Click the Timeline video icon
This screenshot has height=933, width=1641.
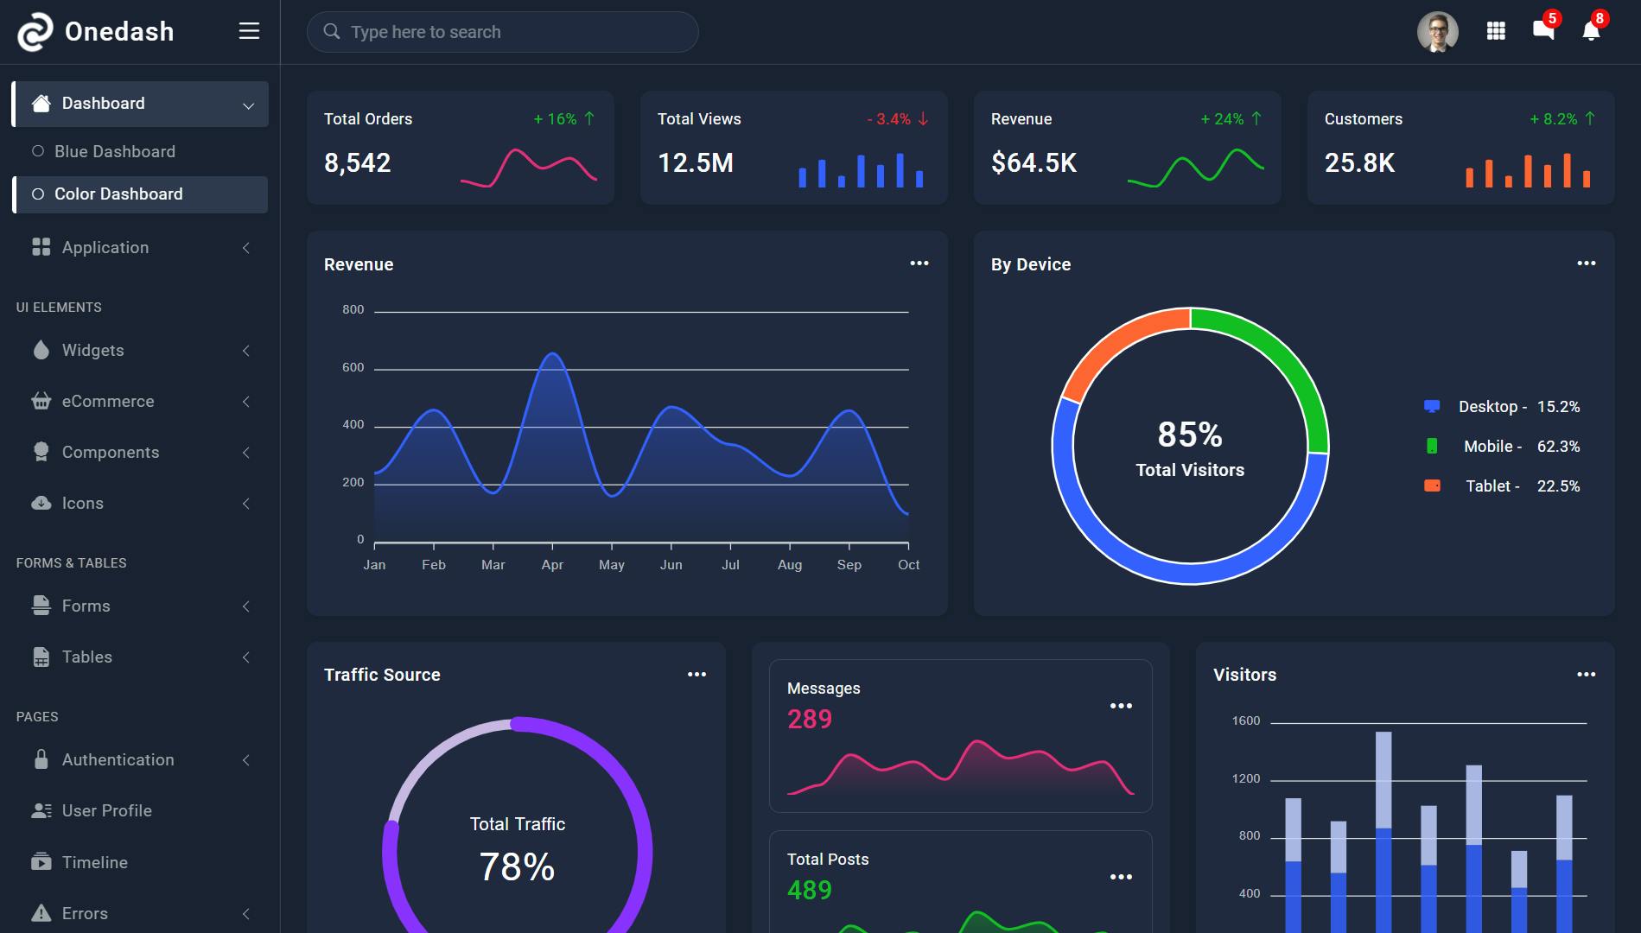41,861
